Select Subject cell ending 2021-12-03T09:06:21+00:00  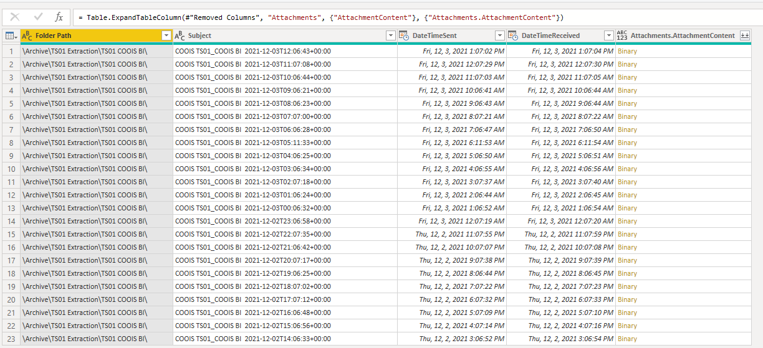point(286,91)
